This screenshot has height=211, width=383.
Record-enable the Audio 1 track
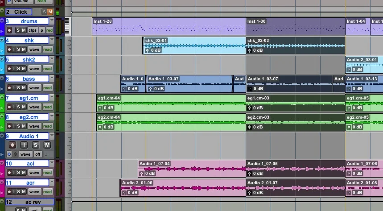(12, 145)
